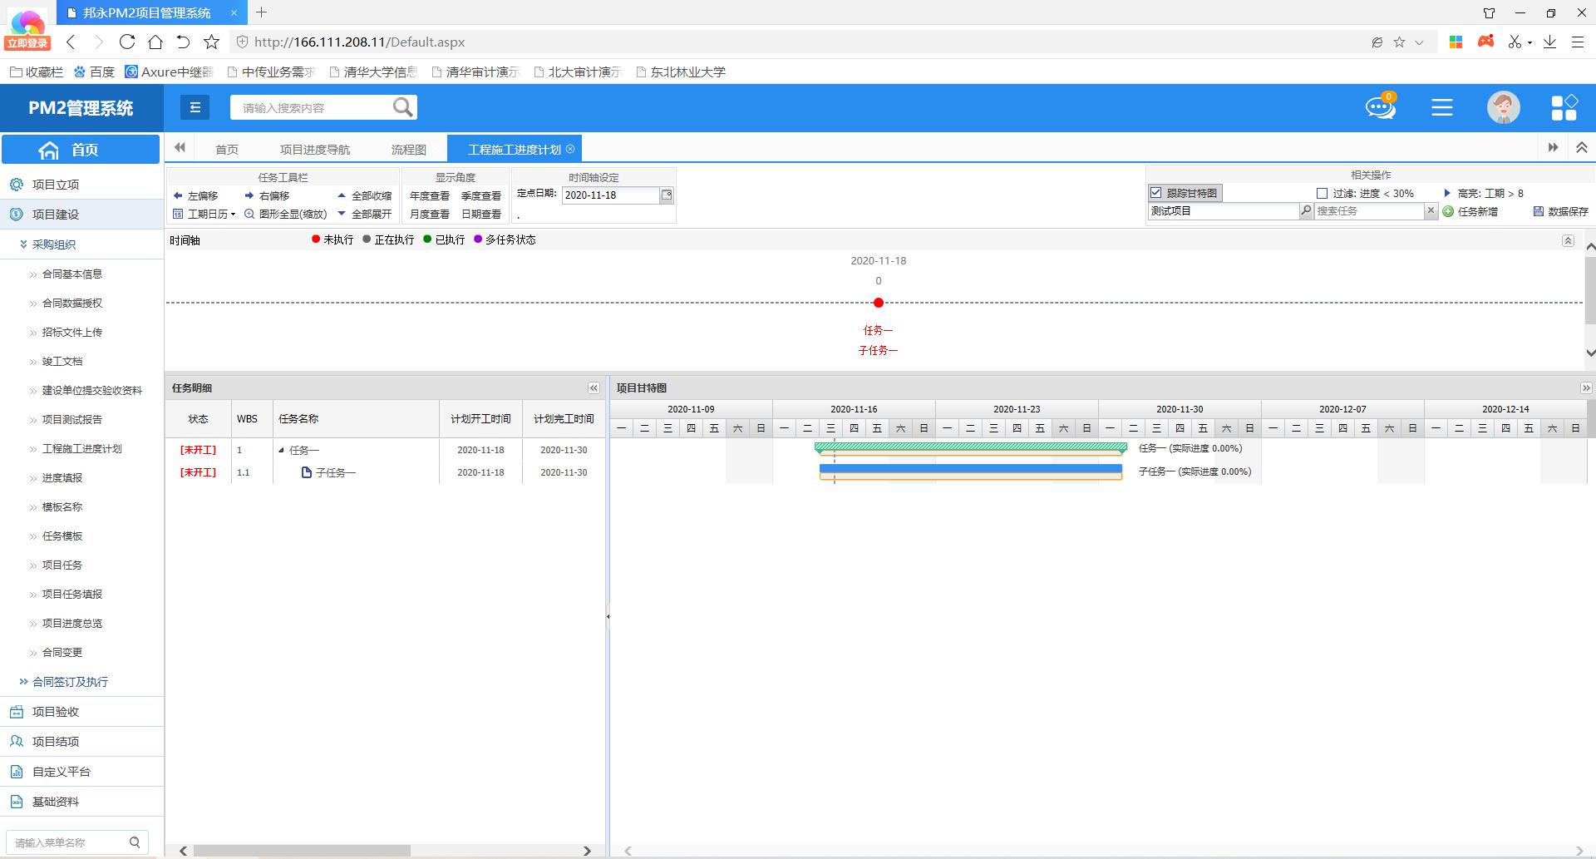Collapse the 任务一 tree node
Screen dimensions: 1596x859
coord(281,450)
